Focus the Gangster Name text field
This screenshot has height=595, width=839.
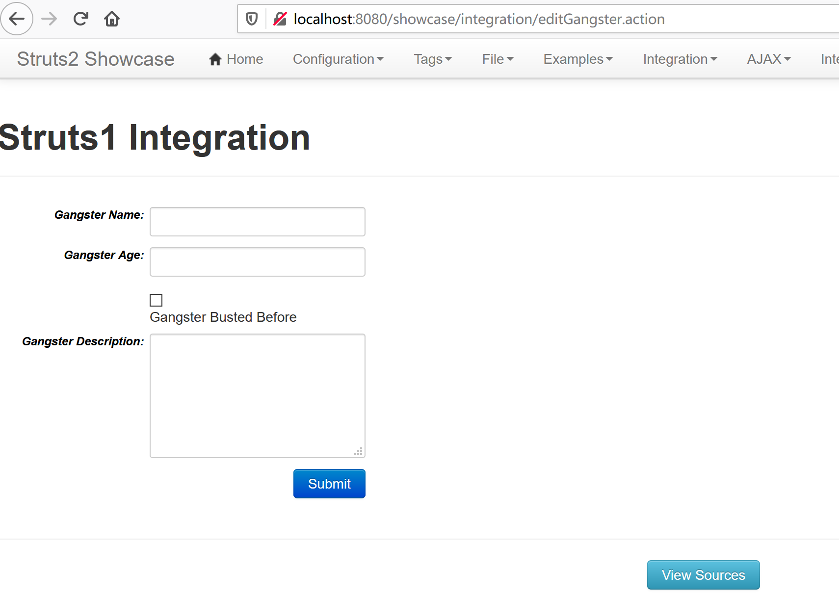pos(258,222)
